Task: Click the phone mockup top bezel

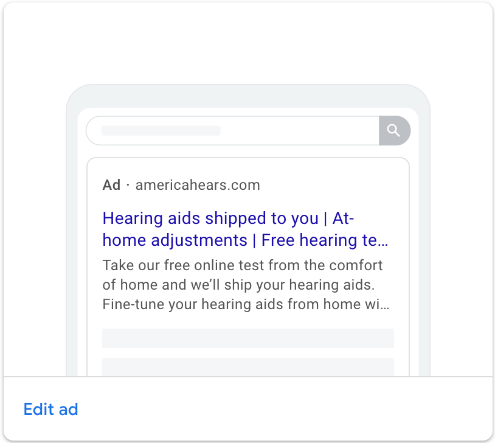Action: (x=248, y=96)
